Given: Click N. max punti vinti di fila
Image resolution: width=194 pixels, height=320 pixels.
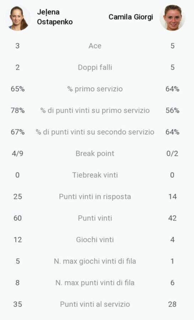Looking at the screenshot, I should (95, 283).
